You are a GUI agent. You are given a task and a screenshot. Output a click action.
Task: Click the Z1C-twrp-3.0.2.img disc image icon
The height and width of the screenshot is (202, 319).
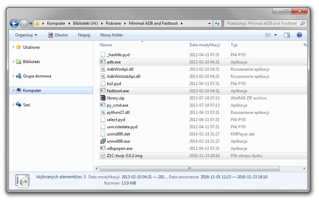pyautogui.click(x=103, y=155)
